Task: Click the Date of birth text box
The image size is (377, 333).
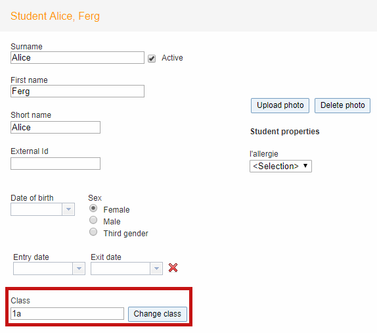Action: 37,209
